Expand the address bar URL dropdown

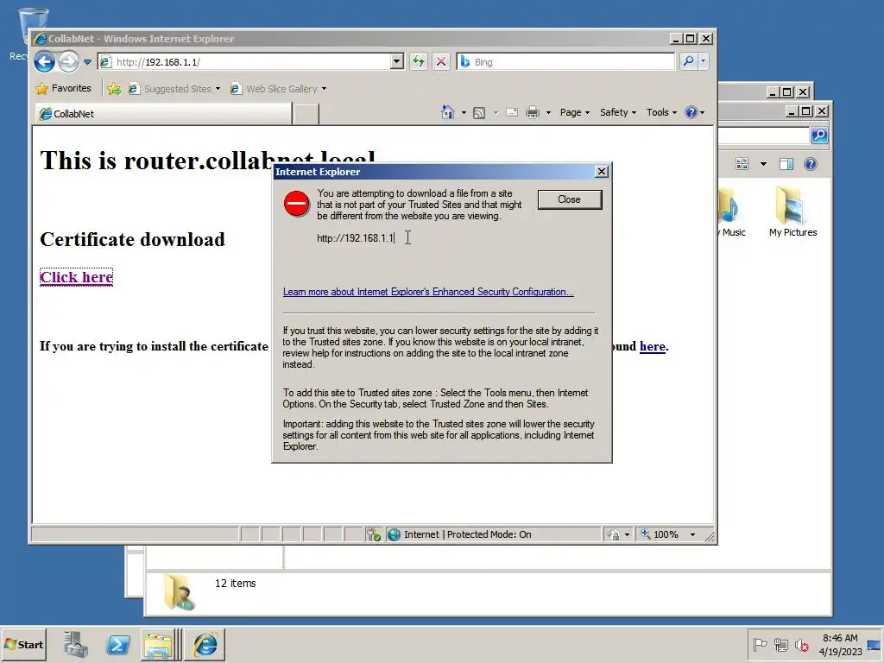[397, 61]
